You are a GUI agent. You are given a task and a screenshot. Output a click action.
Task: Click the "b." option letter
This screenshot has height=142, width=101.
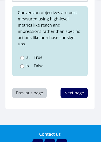pos(28,66)
